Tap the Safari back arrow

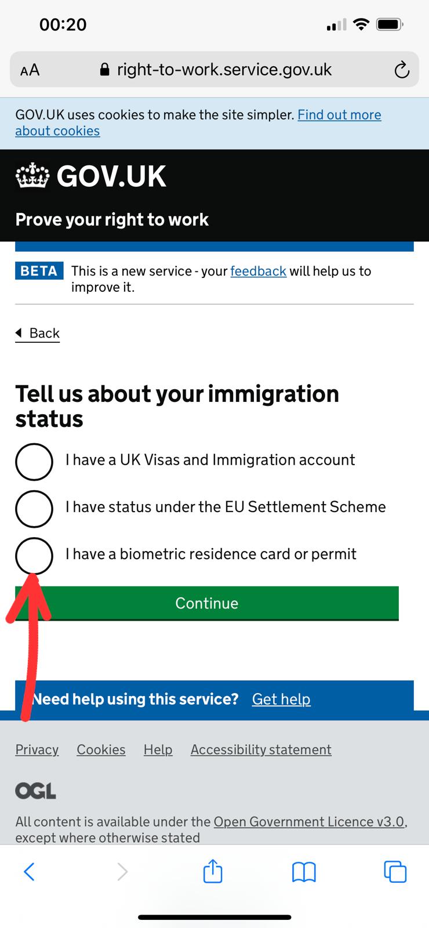click(x=29, y=871)
